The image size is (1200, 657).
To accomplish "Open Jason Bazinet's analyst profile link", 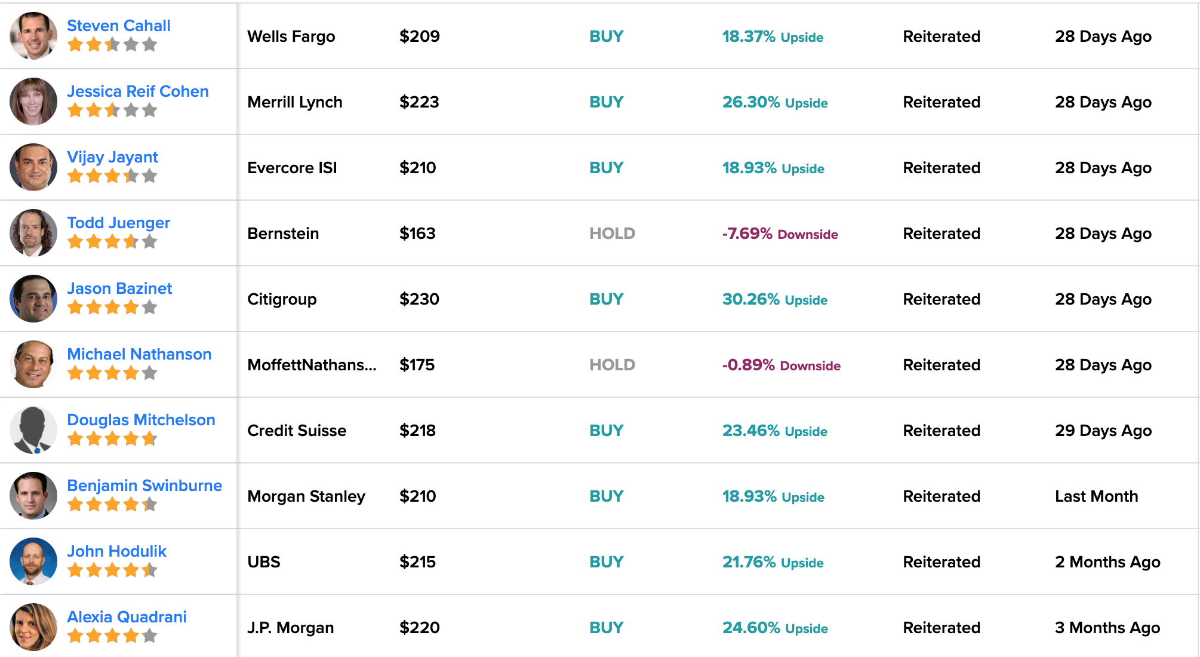I will 119,288.
